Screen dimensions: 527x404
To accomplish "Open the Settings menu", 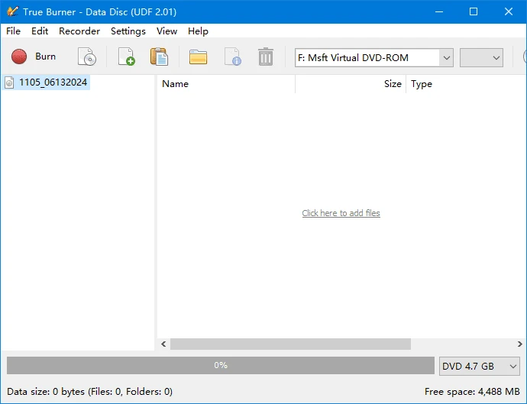I will 128,31.
